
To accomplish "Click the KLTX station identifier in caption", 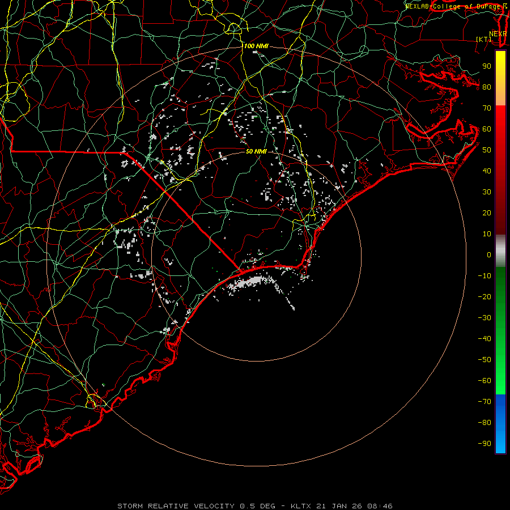I will pos(301,506).
